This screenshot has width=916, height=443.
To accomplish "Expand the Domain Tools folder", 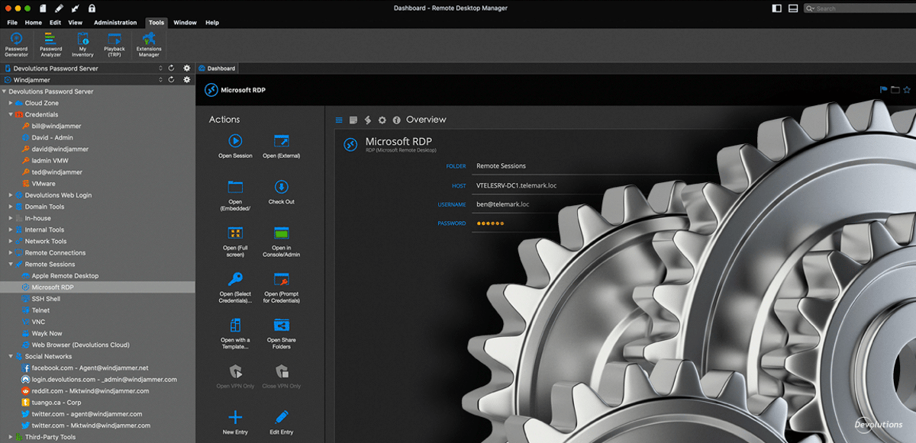I will click(11, 207).
